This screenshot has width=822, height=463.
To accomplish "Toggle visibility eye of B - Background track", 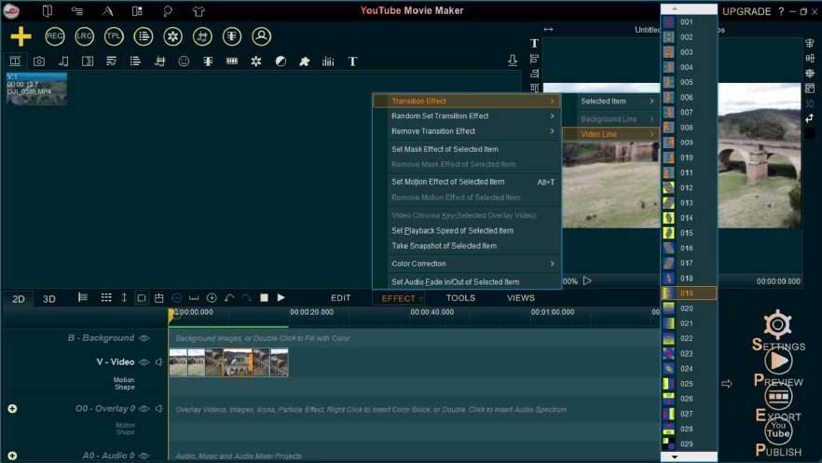I will pyautogui.click(x=144, y=338).
